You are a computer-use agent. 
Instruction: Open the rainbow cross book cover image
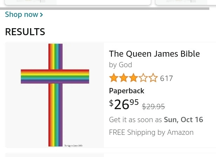click(x=55, y=95)
